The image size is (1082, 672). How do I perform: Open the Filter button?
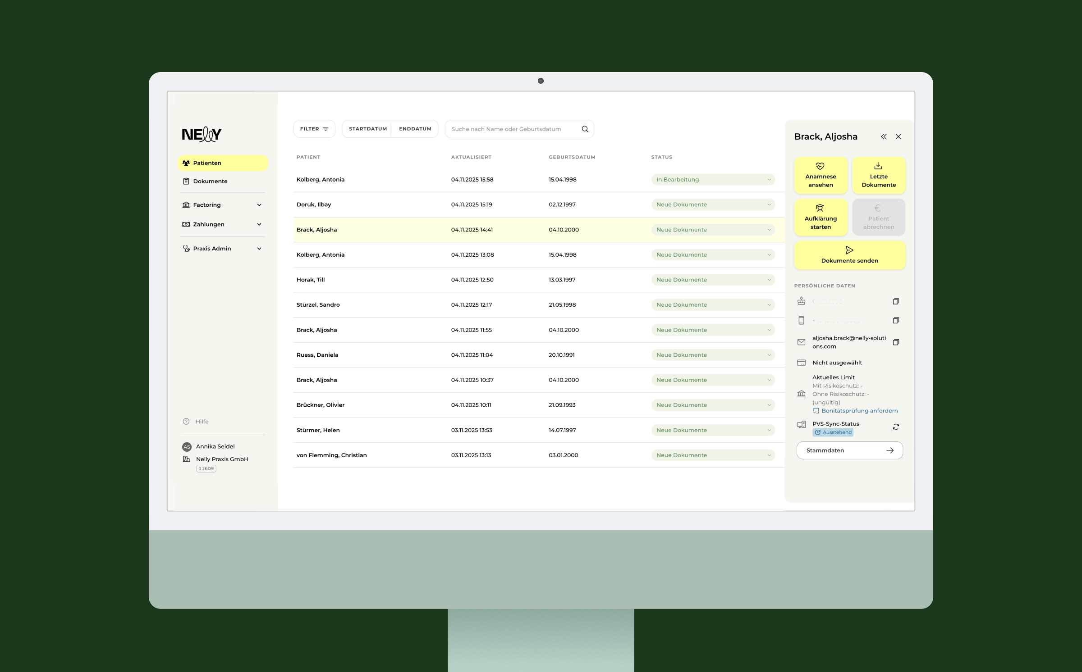pos(314,129)
